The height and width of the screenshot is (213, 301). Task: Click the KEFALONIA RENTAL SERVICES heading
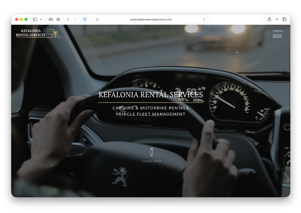pyautogui.click(x=150, y=95)
